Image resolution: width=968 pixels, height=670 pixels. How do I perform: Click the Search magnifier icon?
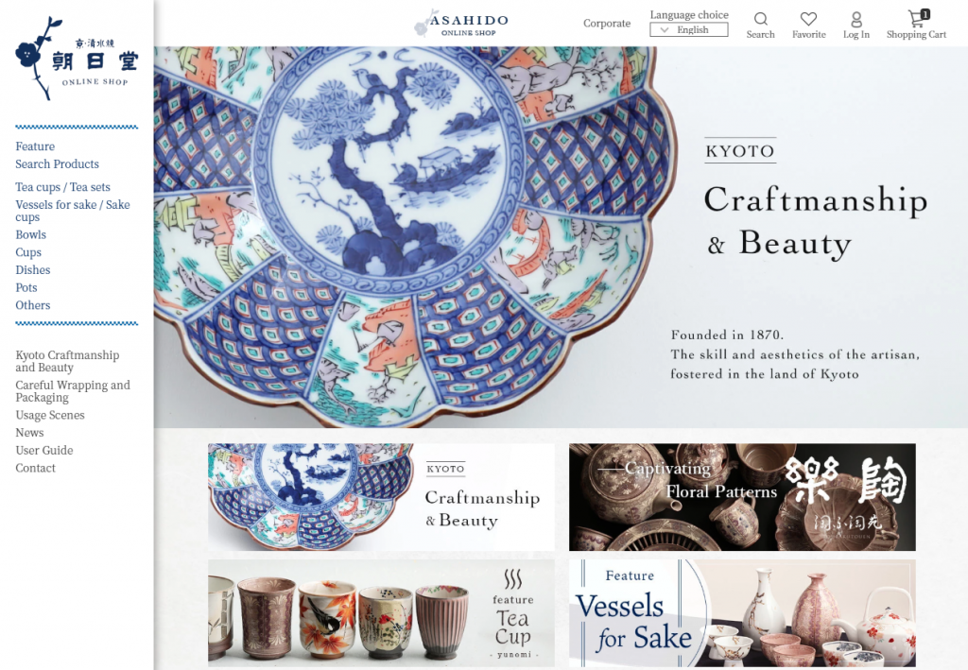[761, 19]
